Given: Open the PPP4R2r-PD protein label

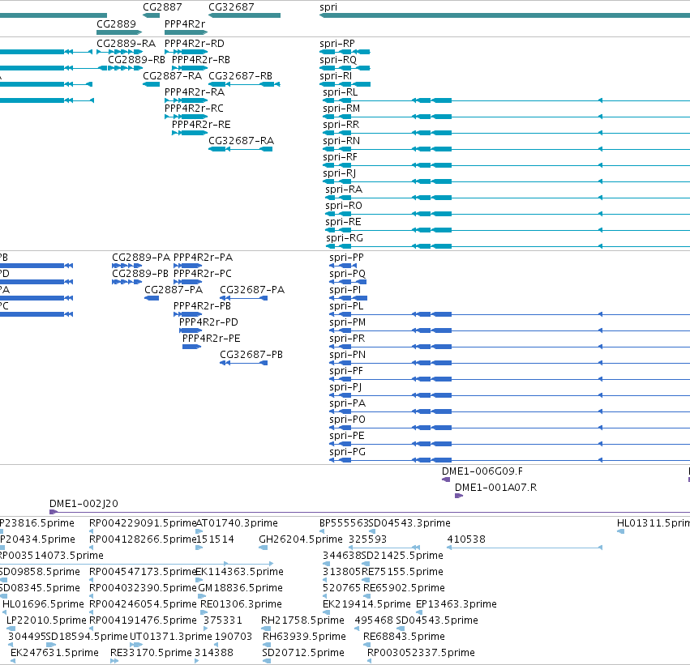Looking at the screenshot, I should [x=208, y=322].
